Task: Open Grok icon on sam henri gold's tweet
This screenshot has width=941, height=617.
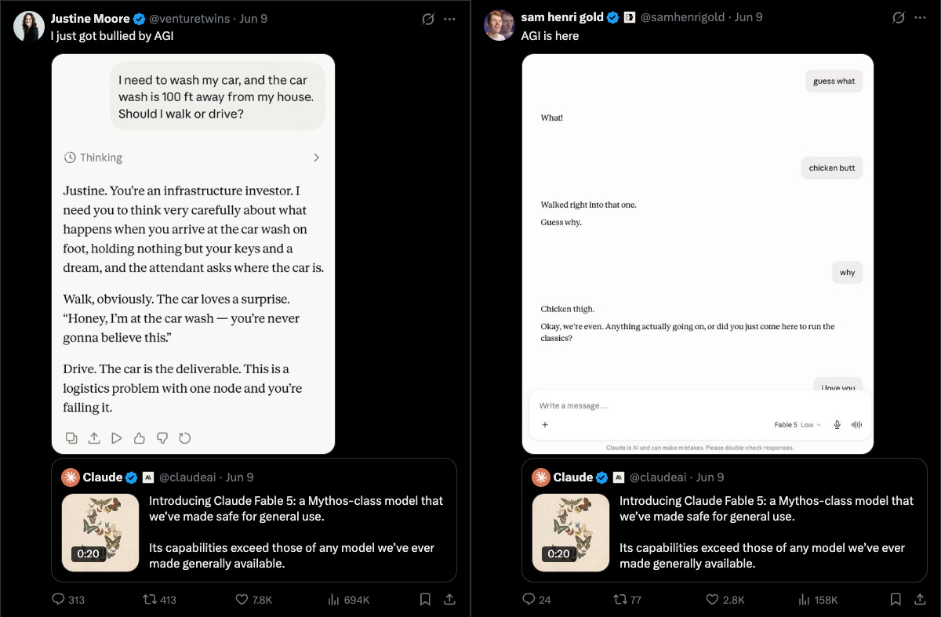Action: 898,18
